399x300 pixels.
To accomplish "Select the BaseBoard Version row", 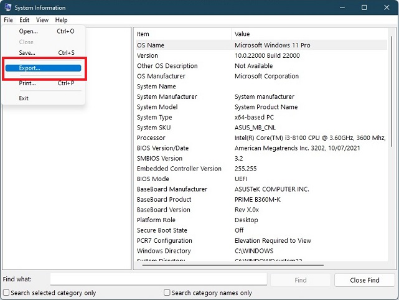I will (261, 210).
